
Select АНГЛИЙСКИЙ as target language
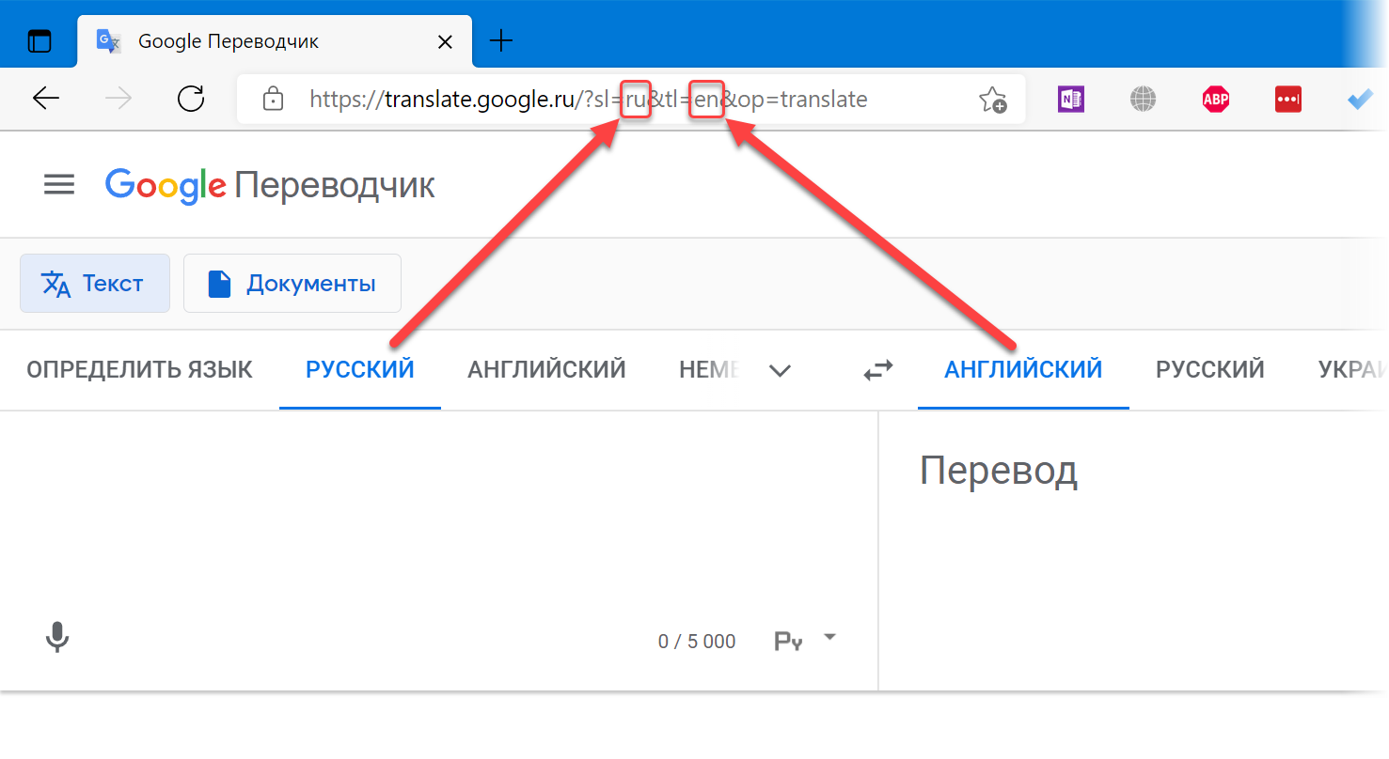coord(1023,369)
